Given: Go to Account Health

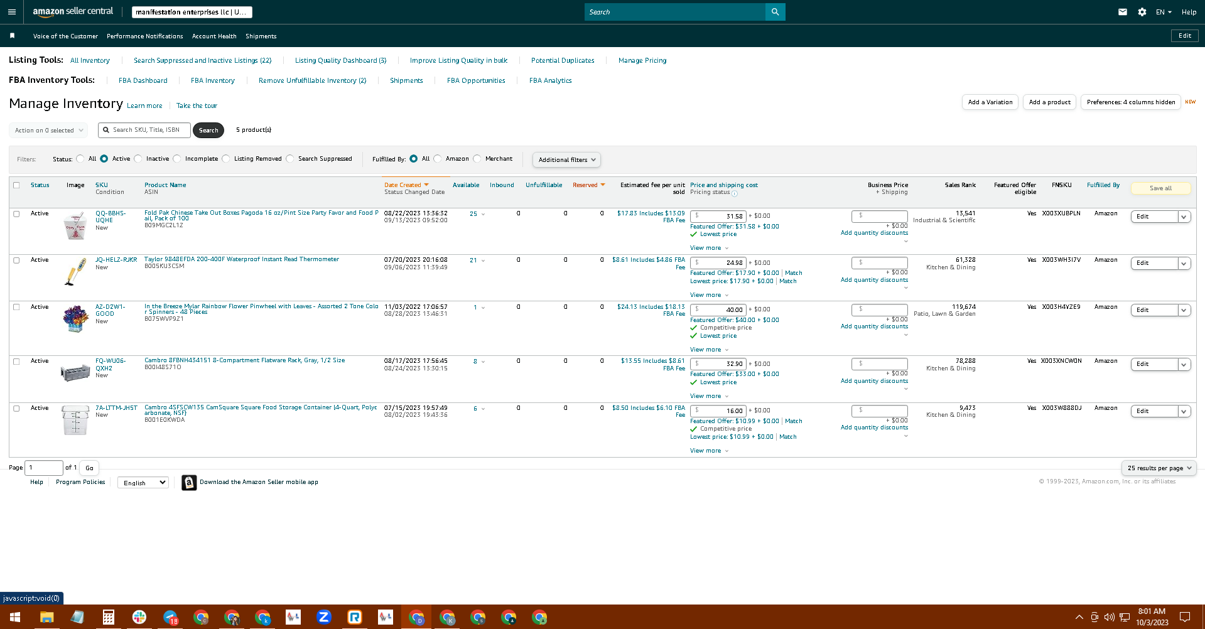Looking at the screenshot, I should coord(214,36).
